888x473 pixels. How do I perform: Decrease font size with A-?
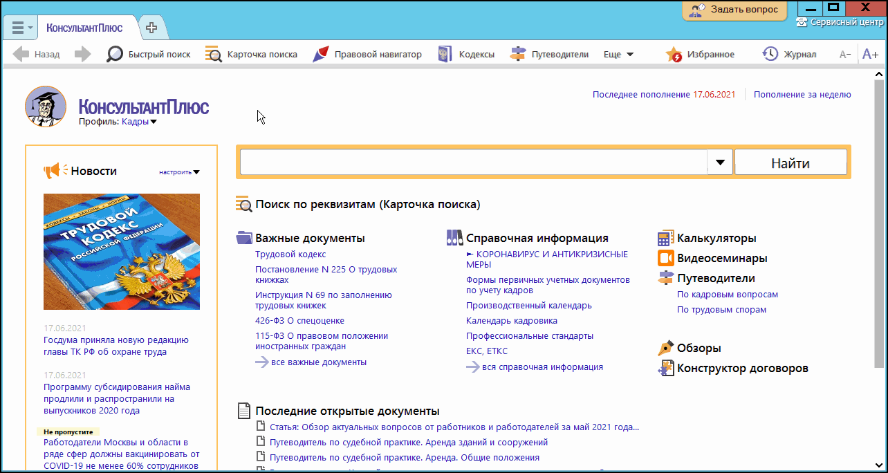(844, 54)
